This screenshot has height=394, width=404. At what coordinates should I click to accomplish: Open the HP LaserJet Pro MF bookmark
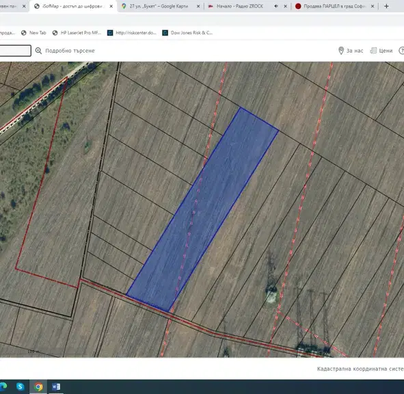pyautogui.click(x=77, y=33)
